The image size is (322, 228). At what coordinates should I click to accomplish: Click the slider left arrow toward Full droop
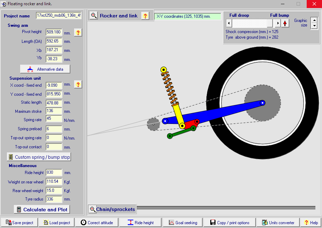click(229, 23)
